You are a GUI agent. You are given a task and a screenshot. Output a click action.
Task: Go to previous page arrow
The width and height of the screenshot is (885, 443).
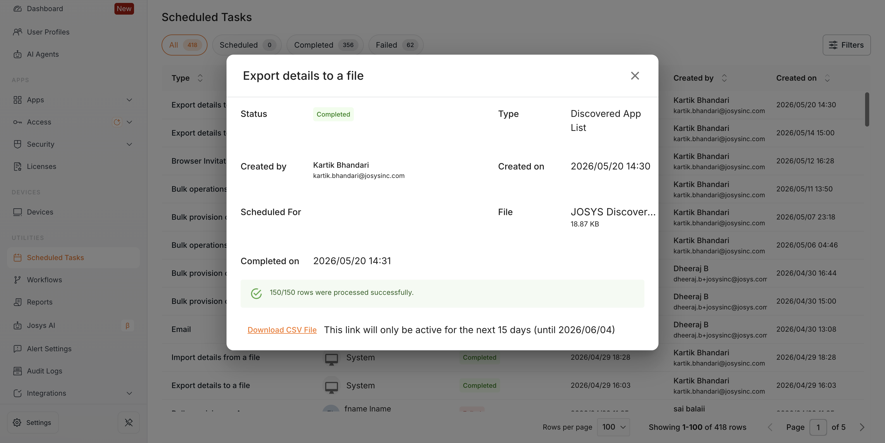click(770, 427)
